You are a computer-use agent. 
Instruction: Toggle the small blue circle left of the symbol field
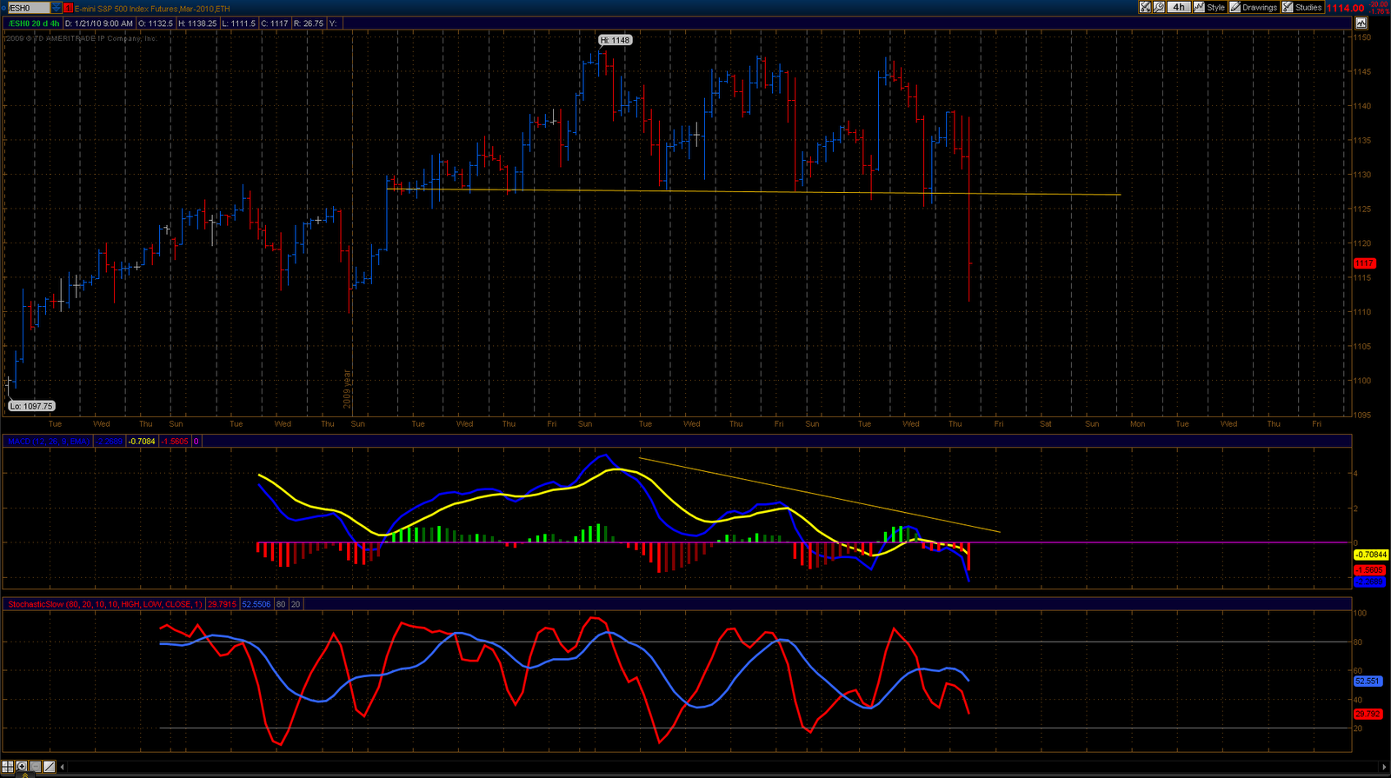[4, 8]
